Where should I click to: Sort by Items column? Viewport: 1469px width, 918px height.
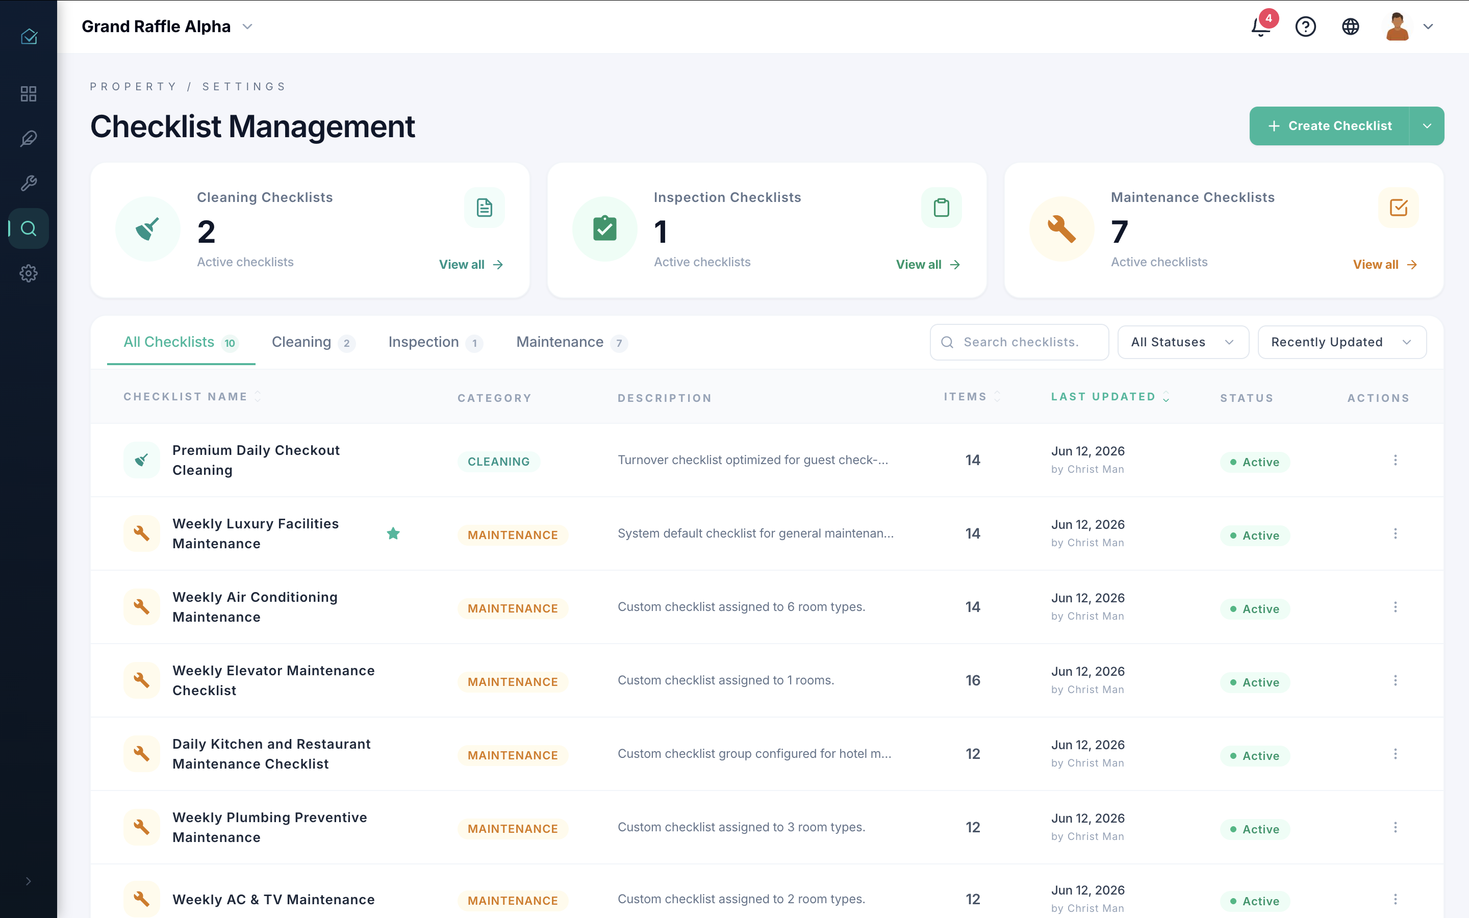[972, 396]
